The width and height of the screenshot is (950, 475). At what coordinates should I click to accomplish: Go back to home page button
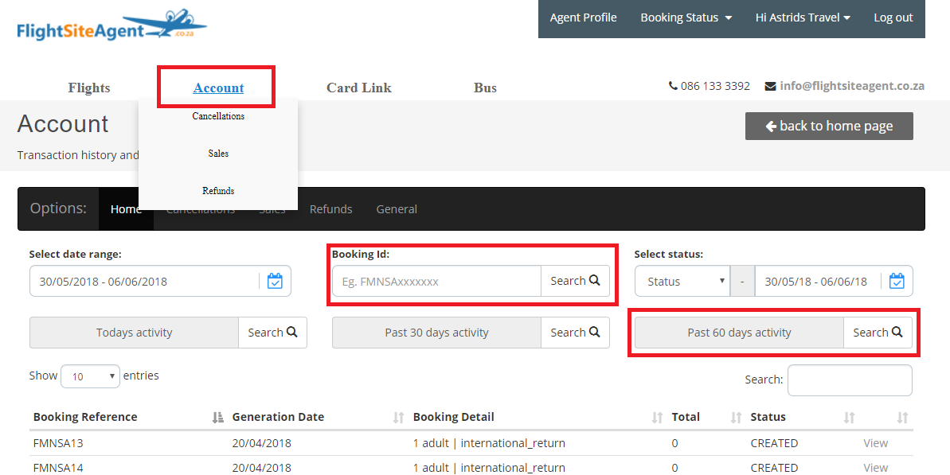pyautogui.click(x=829, y=126)
